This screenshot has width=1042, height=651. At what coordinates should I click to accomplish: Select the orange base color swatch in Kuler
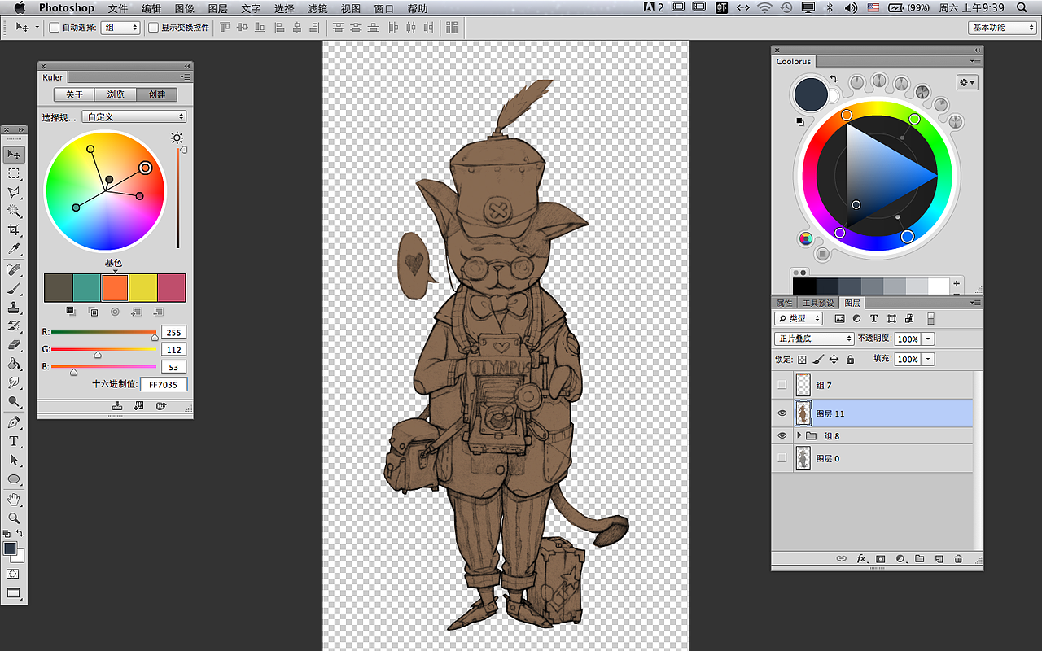[115, 288]
